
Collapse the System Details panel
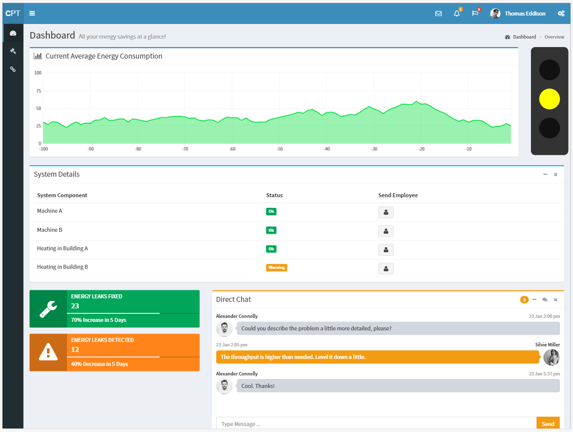click(545, 175)
